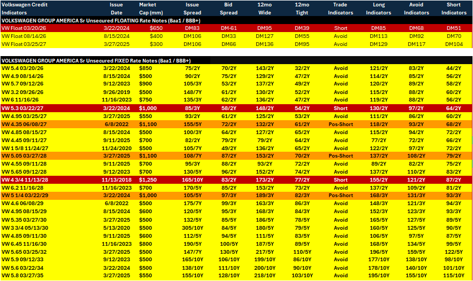Click Pos-Short cell for VW 4.35 06/08/27
The width and height of the screenshot is (473, 281).
341,124
